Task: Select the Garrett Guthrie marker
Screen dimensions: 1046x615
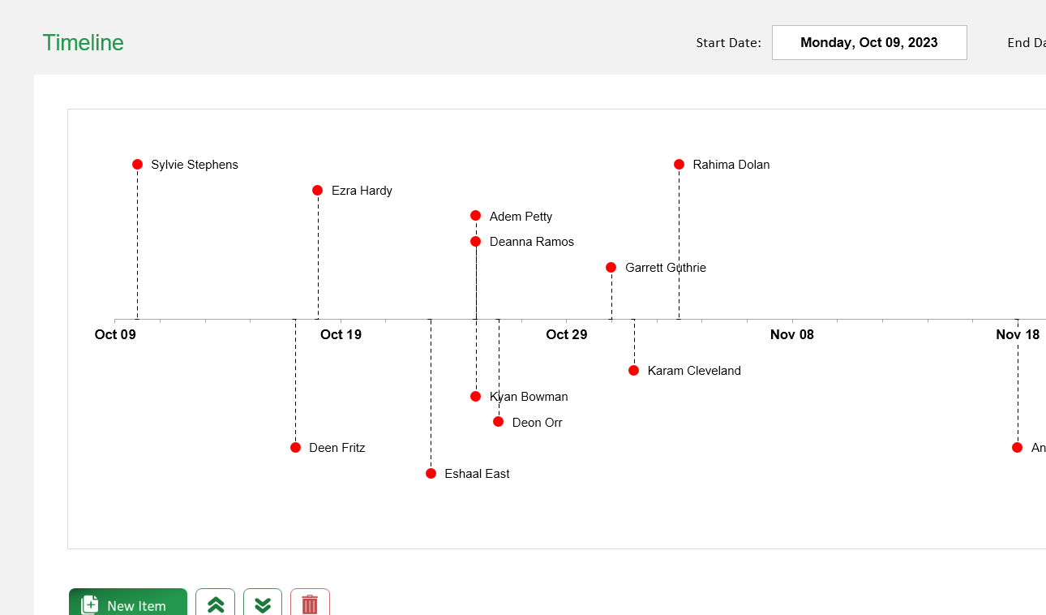Action: [x=611, y=267]
